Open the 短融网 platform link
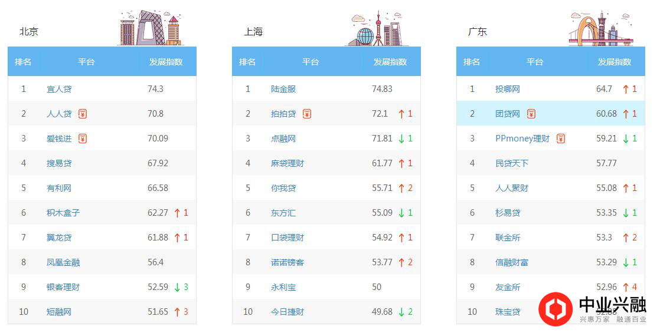The width and height of the screenshot is (660, 336). tap(59, 312)
